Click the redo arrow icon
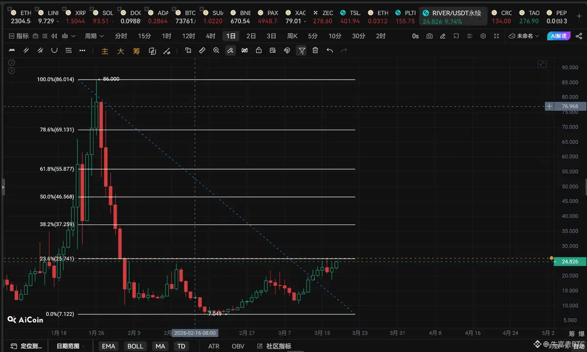Image resolution: width=587 pixels, height=352 pixels. point(344,50)
